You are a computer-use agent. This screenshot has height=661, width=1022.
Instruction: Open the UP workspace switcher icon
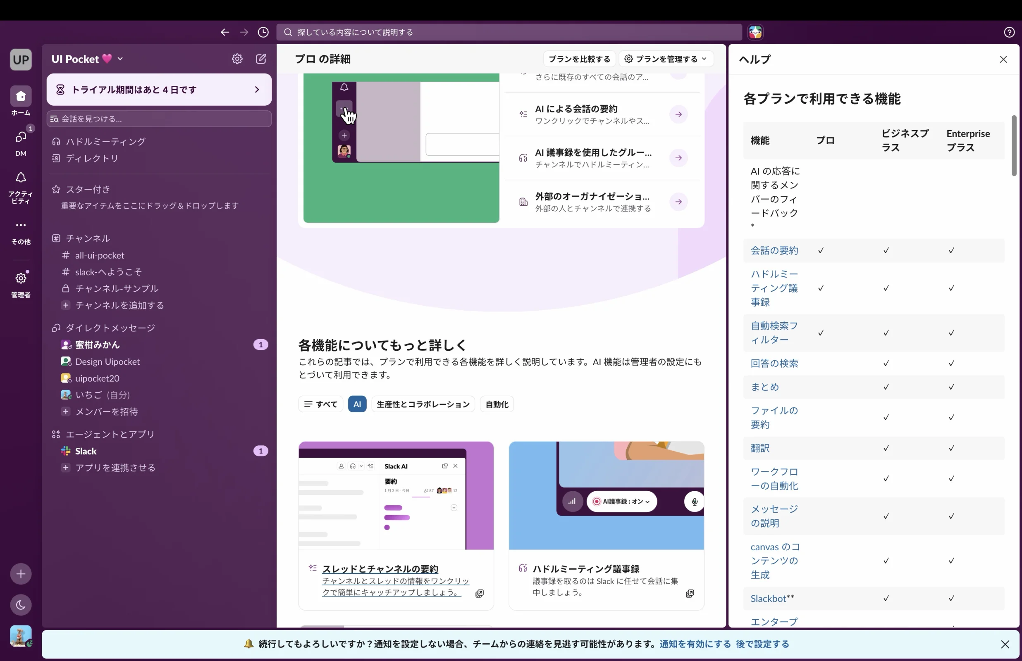(21, 59)
